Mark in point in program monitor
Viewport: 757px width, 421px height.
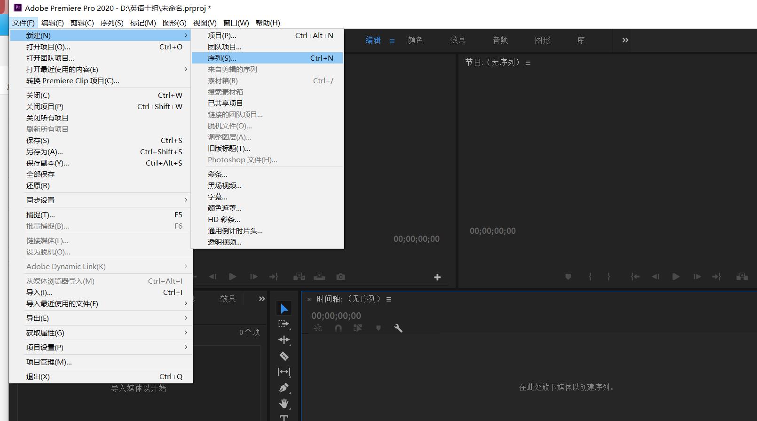click(x=590, y=277)
